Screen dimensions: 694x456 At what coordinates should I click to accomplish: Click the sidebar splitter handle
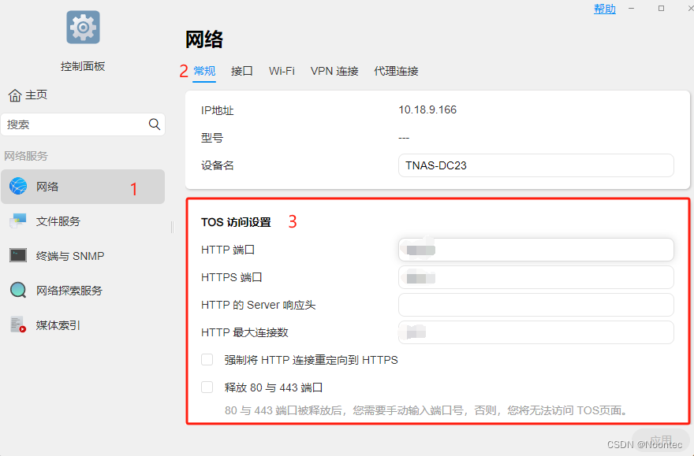[172, 227]
